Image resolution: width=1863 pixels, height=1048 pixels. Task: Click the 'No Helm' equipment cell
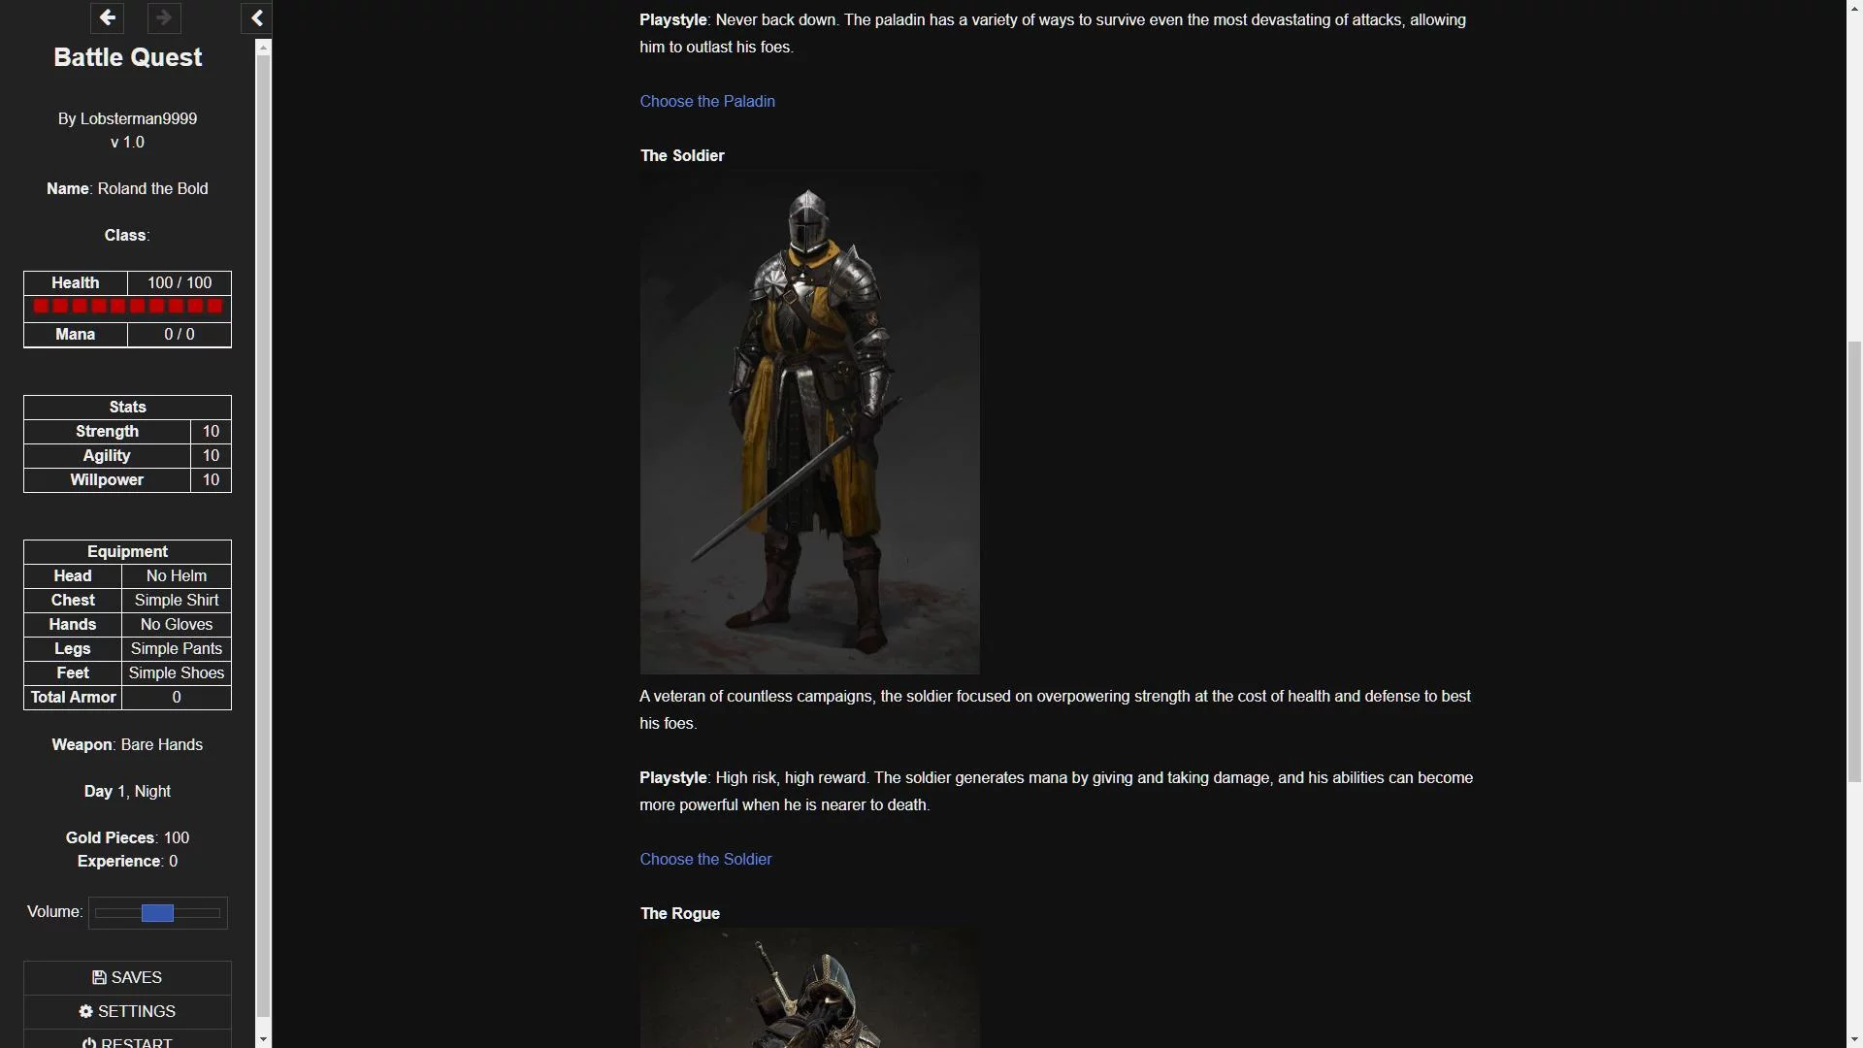tap(177, 575)
